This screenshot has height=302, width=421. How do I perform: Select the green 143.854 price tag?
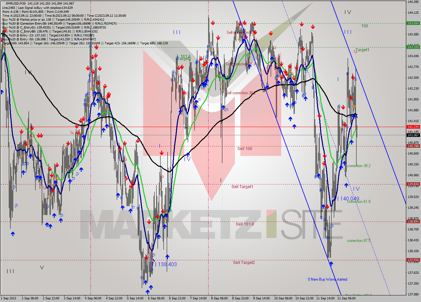(413, 23)
